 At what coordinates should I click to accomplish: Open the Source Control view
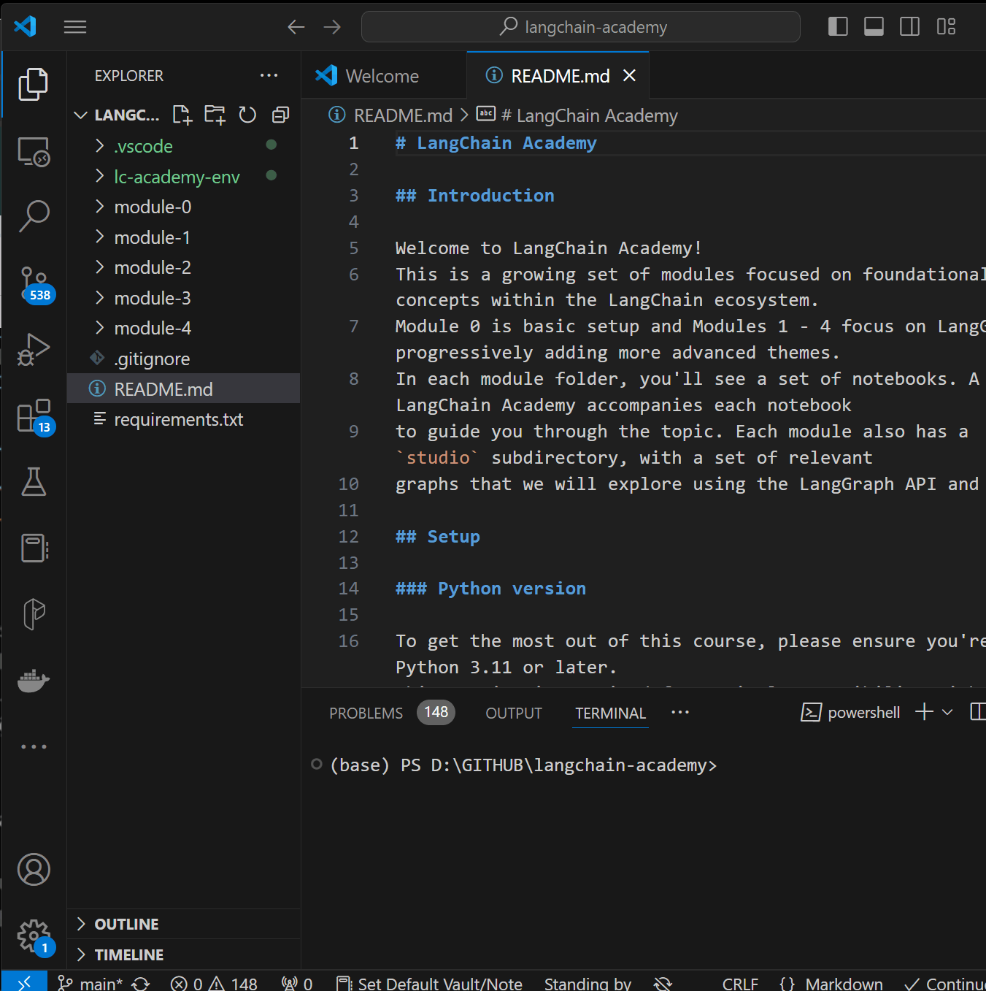tap(34, 283)
